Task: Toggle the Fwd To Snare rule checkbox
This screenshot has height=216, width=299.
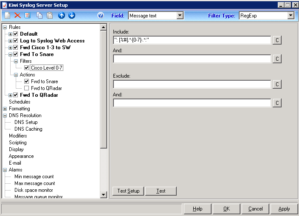Action: 16,54
